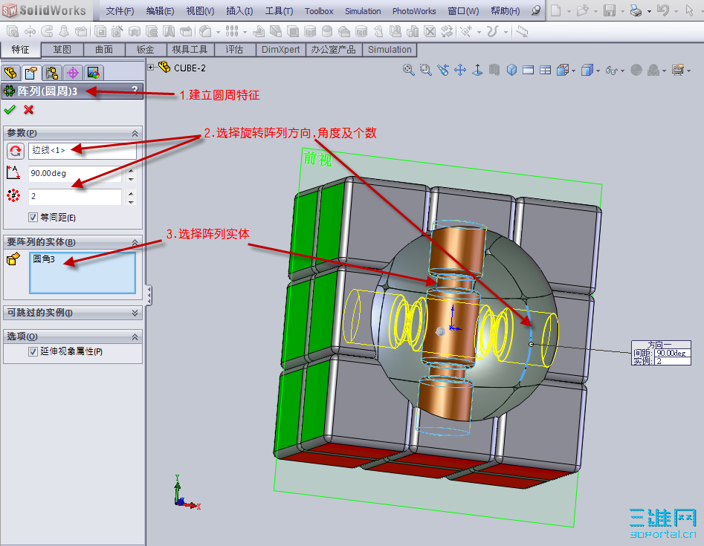Click the View Orientation cube icon

tap(563, 70)
